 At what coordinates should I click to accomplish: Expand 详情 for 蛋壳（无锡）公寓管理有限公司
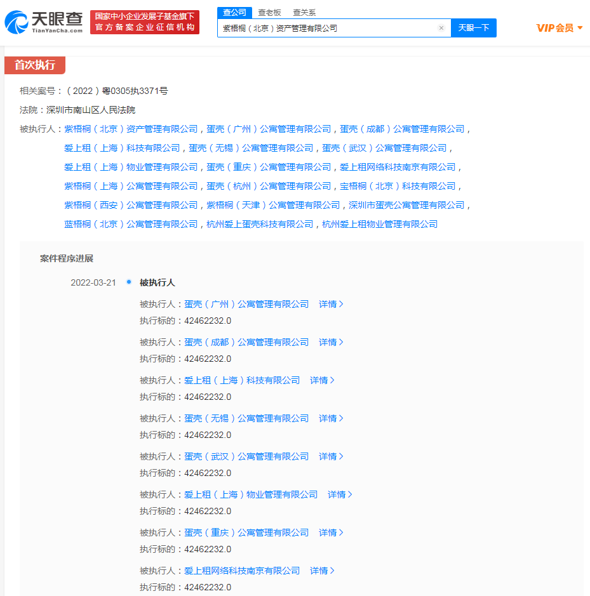pyautogui.click(x=331, y=418)
